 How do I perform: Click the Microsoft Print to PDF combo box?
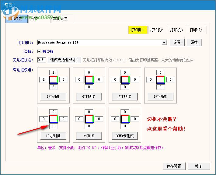[102, 43]
